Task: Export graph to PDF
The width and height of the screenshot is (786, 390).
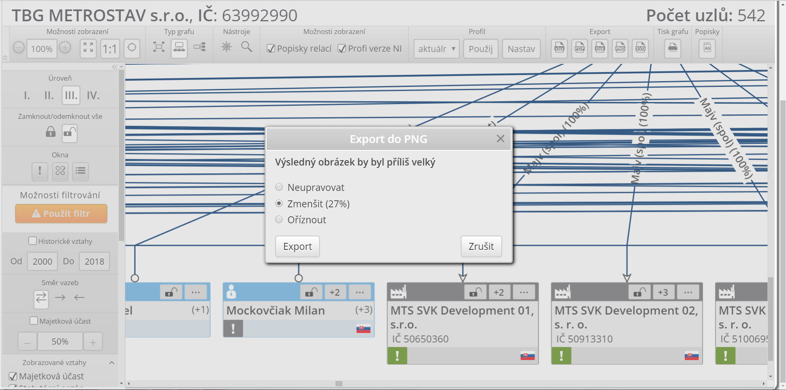Action: (x=580, y=48)
